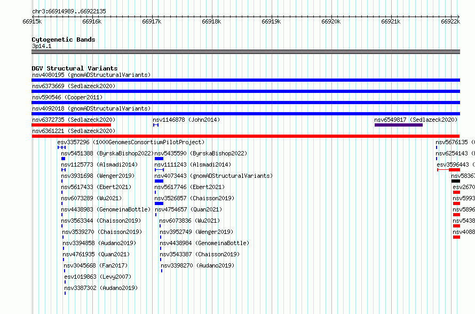Click the chr3:66914989..66922135 region text

coord(69,12)
